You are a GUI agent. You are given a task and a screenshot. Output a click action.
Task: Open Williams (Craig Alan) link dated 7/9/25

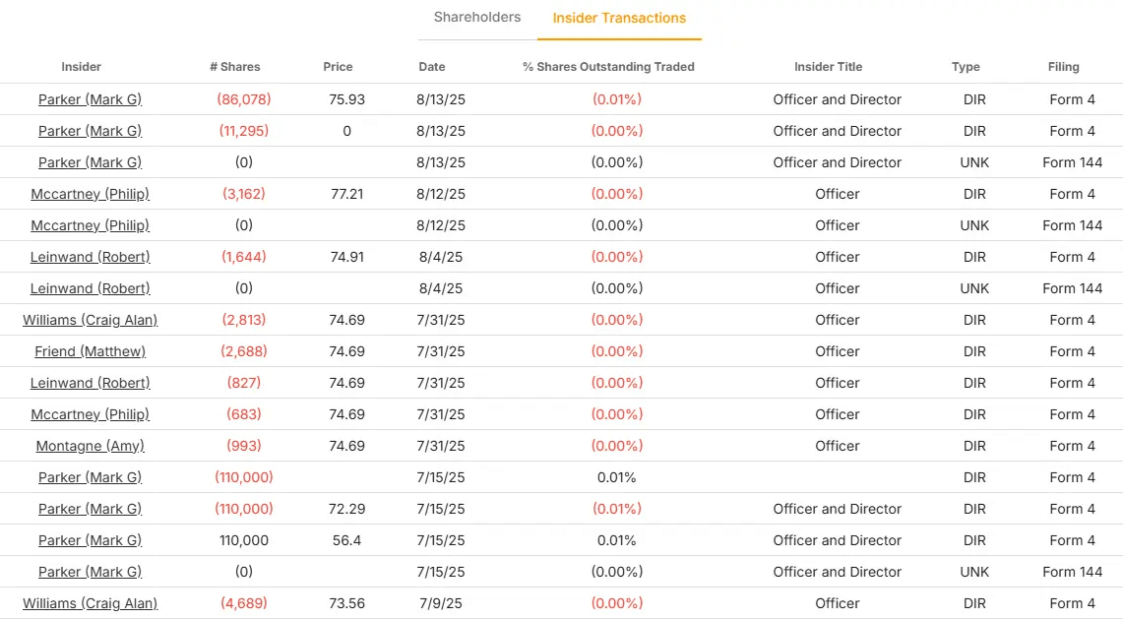pos(90,603)
